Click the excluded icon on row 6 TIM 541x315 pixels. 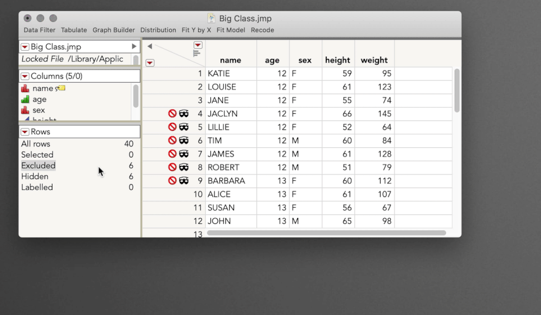click(x=172, y=140)
